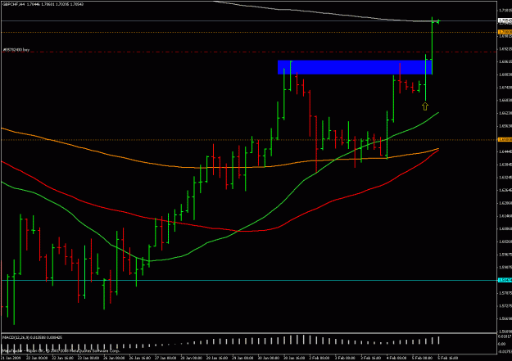Click the 21 Jan 2009 time label
This screenshot has height=361, width=512.
pyautogui.click(x=11, y=358)
